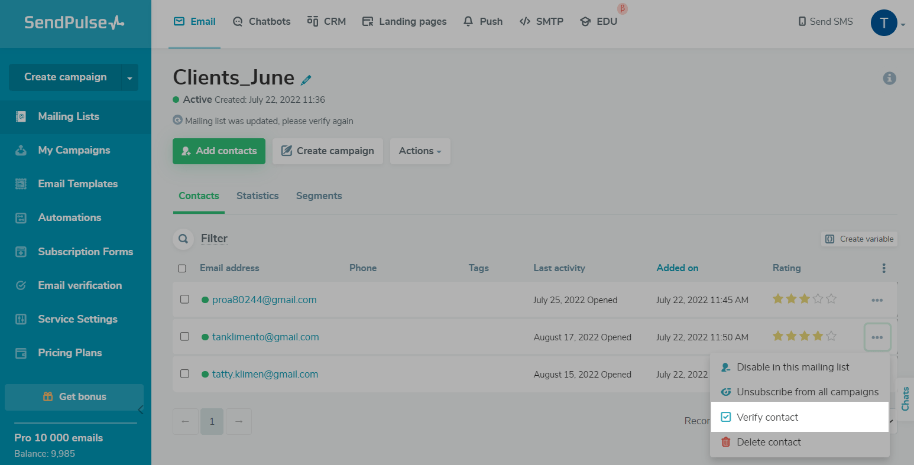This screenshot has height=465, width=914.
Task: Collapse the sidebar with the chevron icon
Action: click(140, 410)
